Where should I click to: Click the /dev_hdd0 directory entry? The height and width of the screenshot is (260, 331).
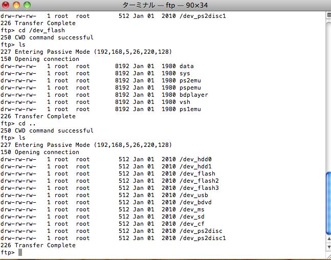[x=195, y=159]
